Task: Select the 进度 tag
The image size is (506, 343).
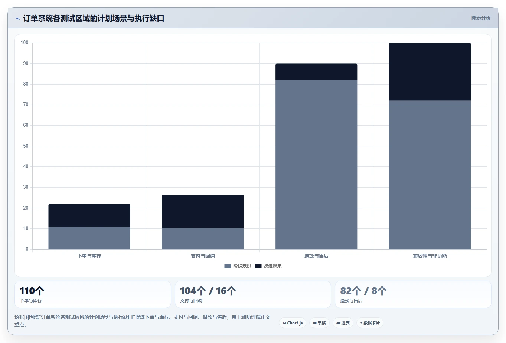Action: (343, 323)
